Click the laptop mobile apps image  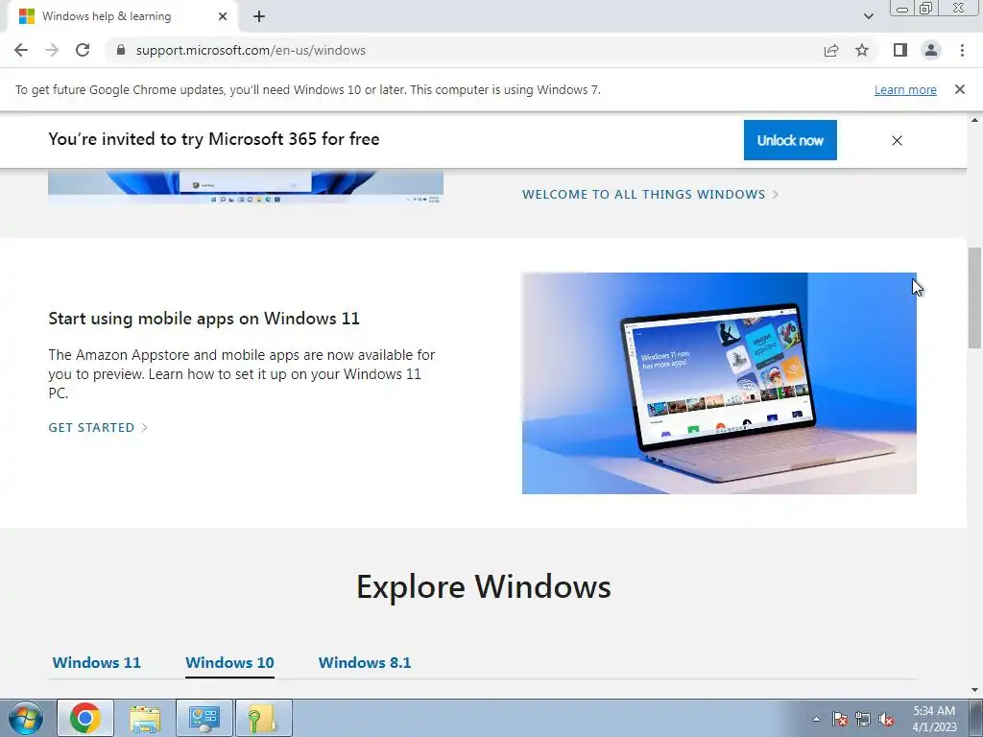click(719, 383)
